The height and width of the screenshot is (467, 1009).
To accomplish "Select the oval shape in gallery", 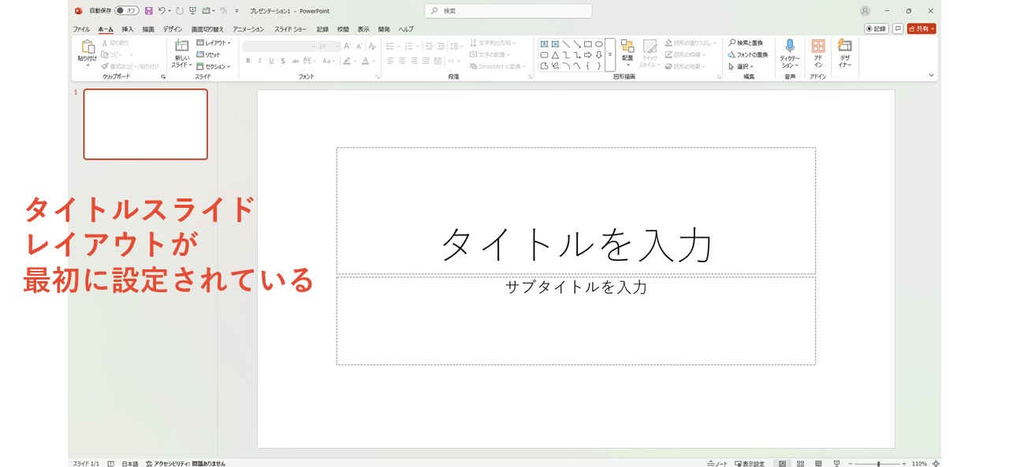I will [x=599, y=44].
